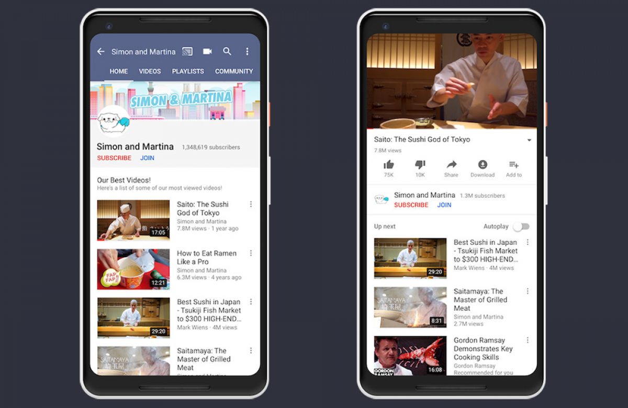The width and height of the screenshot is (628, 408).
Task: Tap '1,348,619 subscribers' text
Action: pos(211,148)
